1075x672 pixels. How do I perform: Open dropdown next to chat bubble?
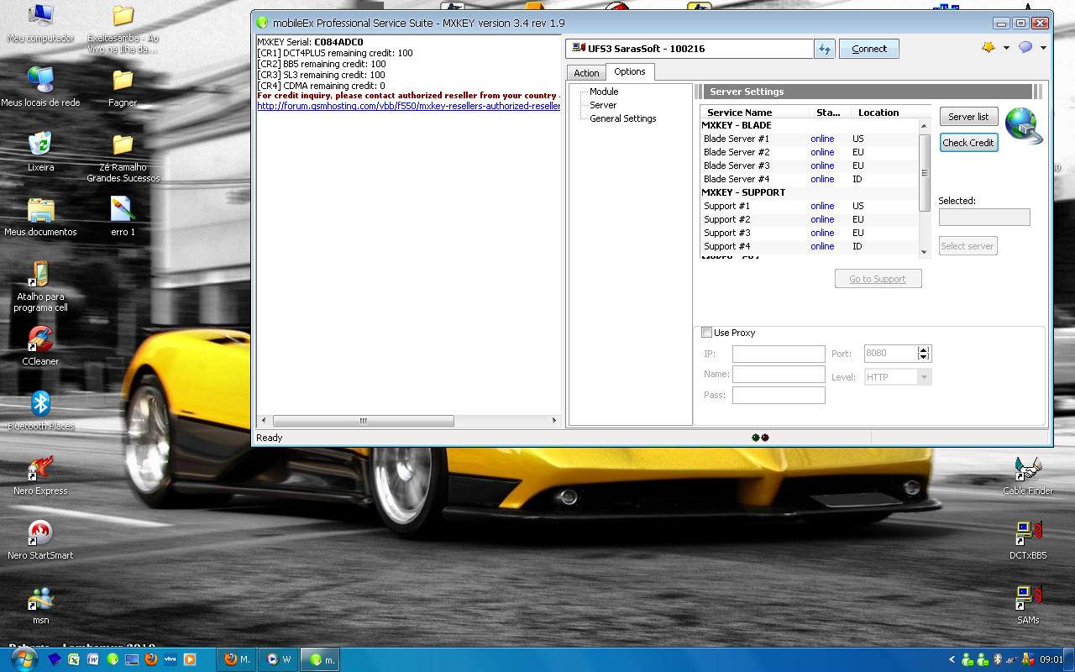[x=1043, y=48]
